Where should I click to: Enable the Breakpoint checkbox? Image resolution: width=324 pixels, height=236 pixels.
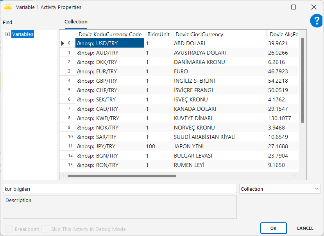pos(8,229)
